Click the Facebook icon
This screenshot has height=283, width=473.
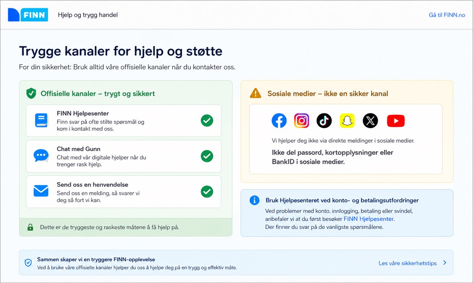tap(279, 121)
